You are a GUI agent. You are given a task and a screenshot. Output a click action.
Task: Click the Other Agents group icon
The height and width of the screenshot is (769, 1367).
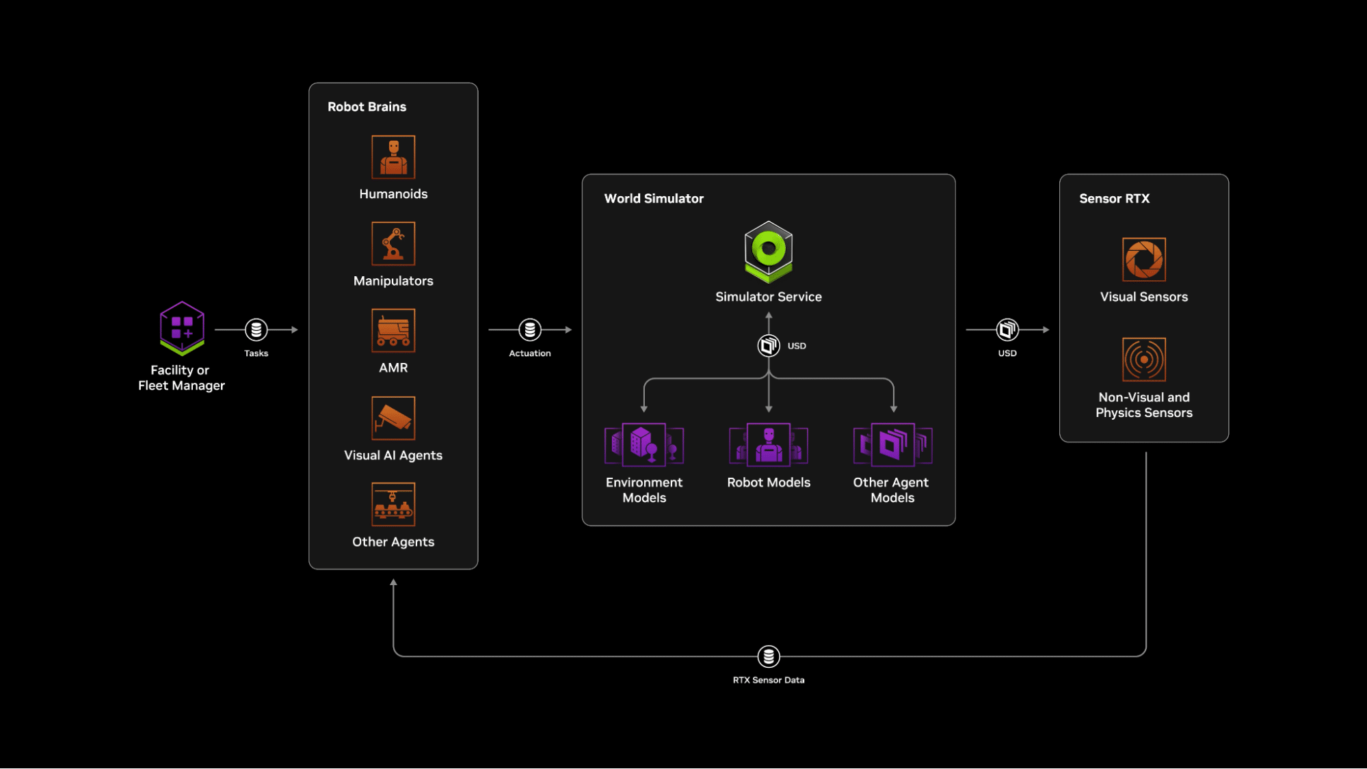click(392, 504)
